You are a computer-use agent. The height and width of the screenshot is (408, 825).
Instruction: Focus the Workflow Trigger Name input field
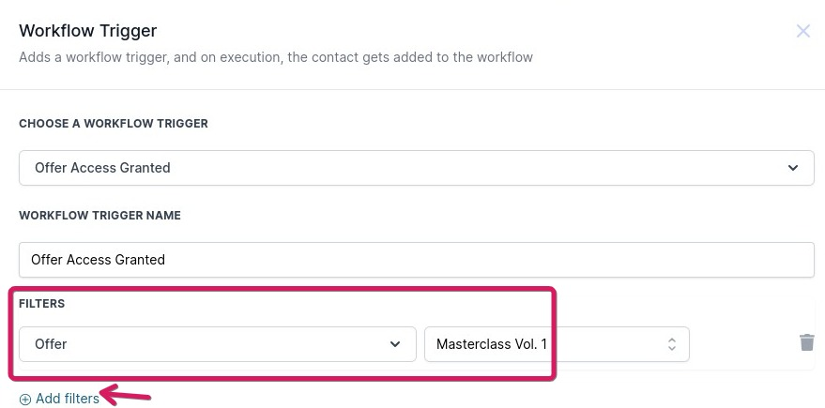tap(416, 260)
